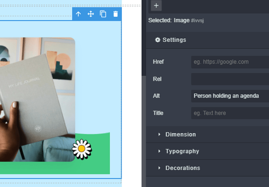Add a new class with the plus button

pos(156,5)
